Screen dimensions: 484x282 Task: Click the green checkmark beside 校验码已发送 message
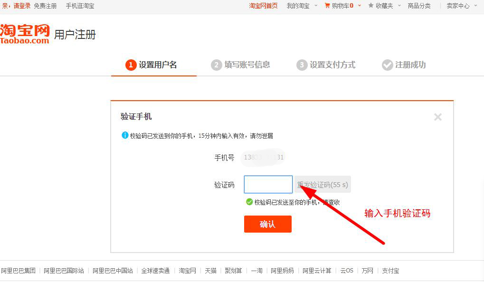249,202
